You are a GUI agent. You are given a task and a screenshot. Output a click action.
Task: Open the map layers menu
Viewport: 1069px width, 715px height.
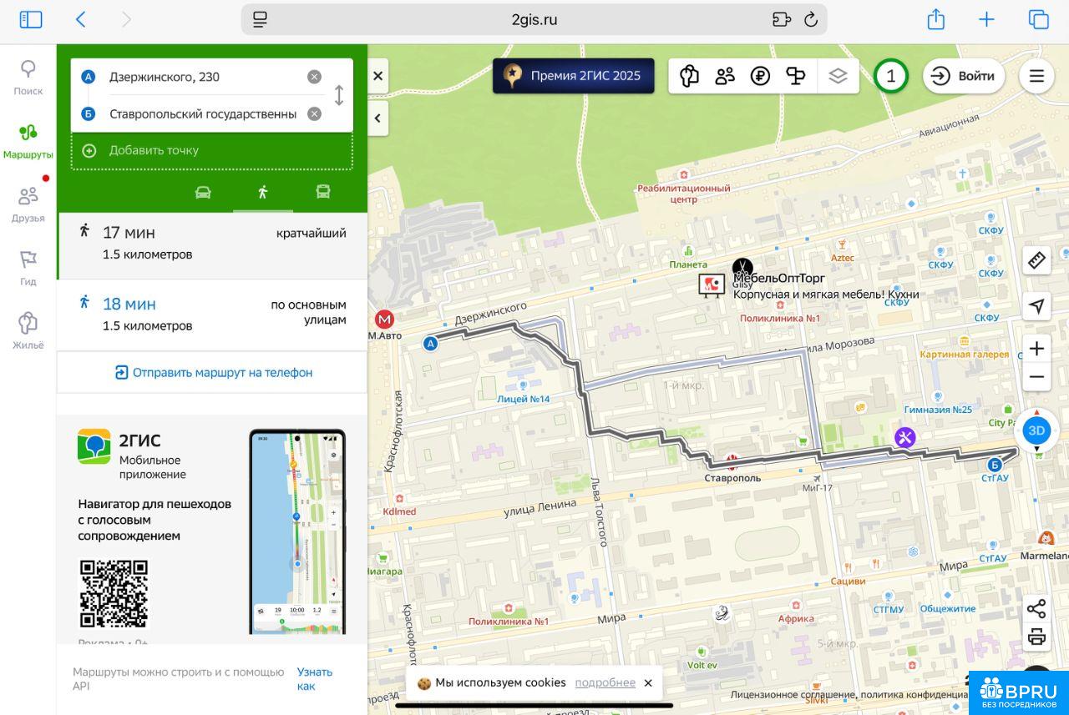[838, 76]
